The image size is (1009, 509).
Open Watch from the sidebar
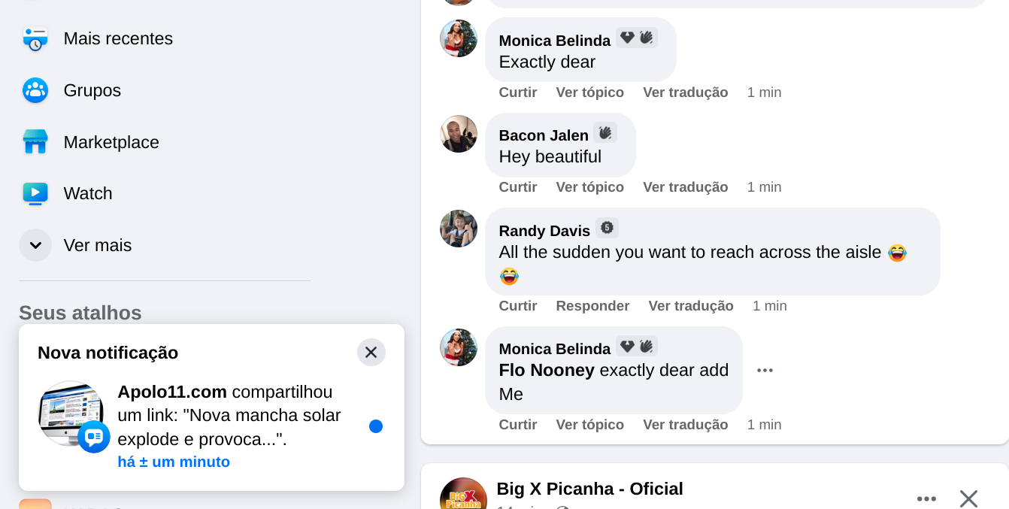87,193
